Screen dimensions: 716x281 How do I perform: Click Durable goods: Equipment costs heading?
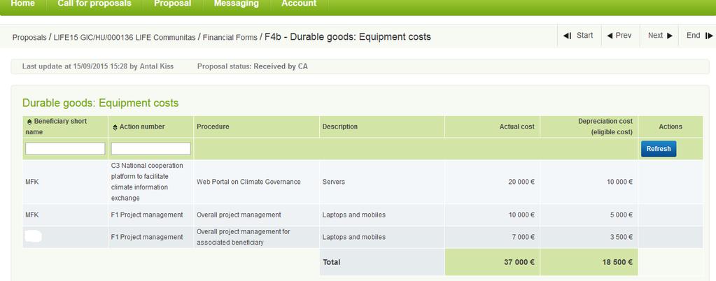tap(101, 103)
